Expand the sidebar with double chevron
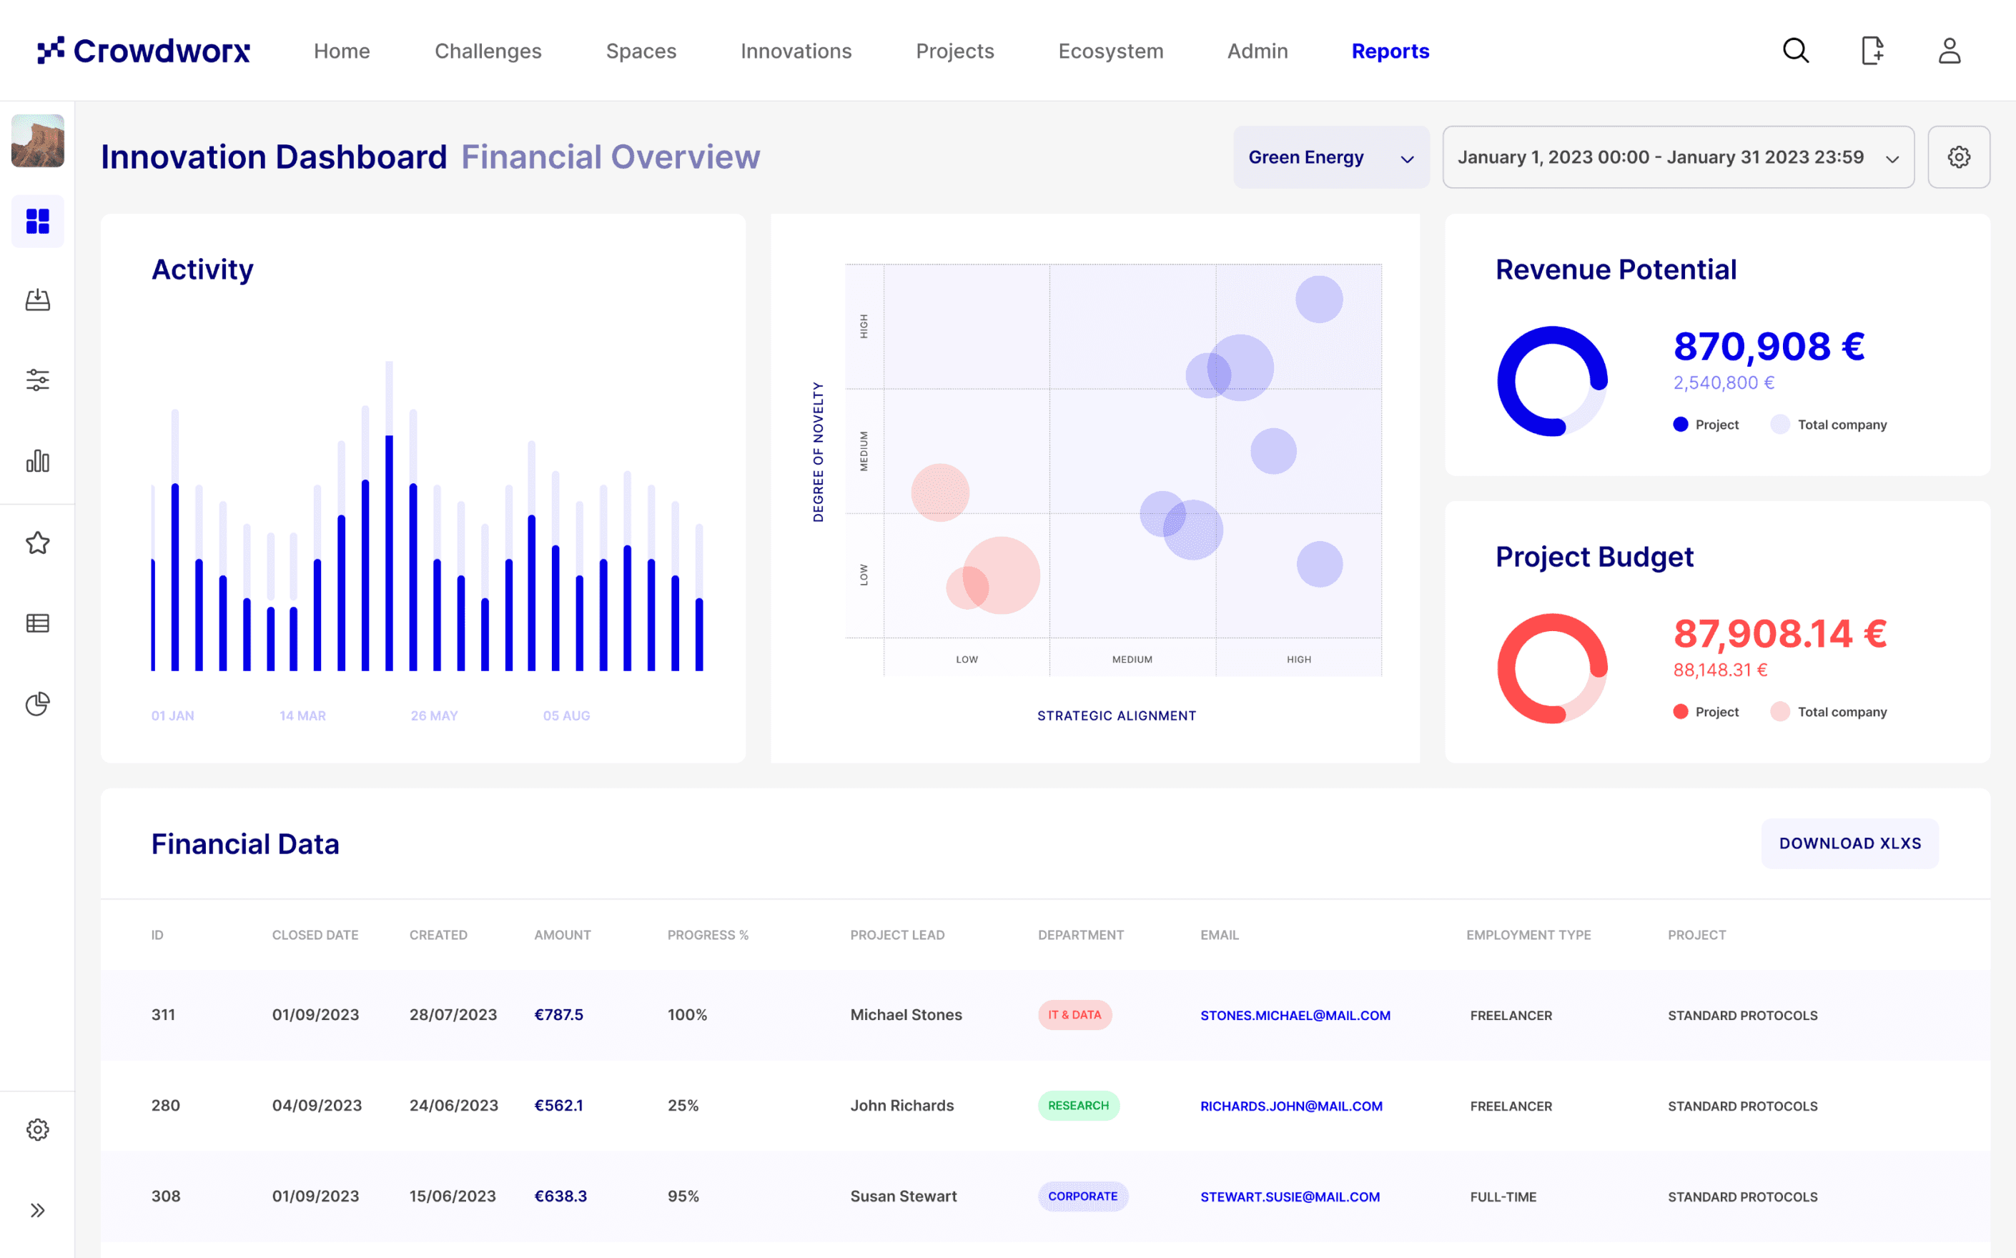2016x1258 pixels. 37,1209
